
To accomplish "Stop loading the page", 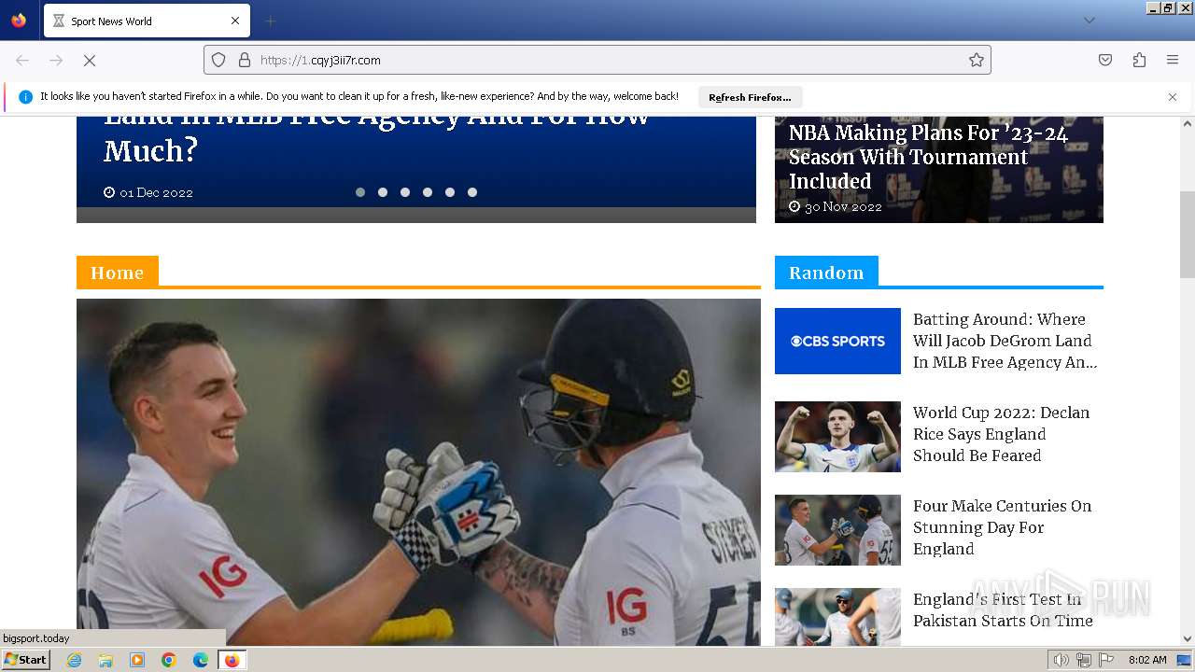I will tap(90, 60).
